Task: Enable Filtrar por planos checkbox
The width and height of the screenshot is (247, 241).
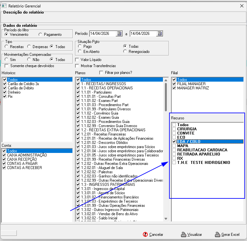Action: click(x=101, y=73)
